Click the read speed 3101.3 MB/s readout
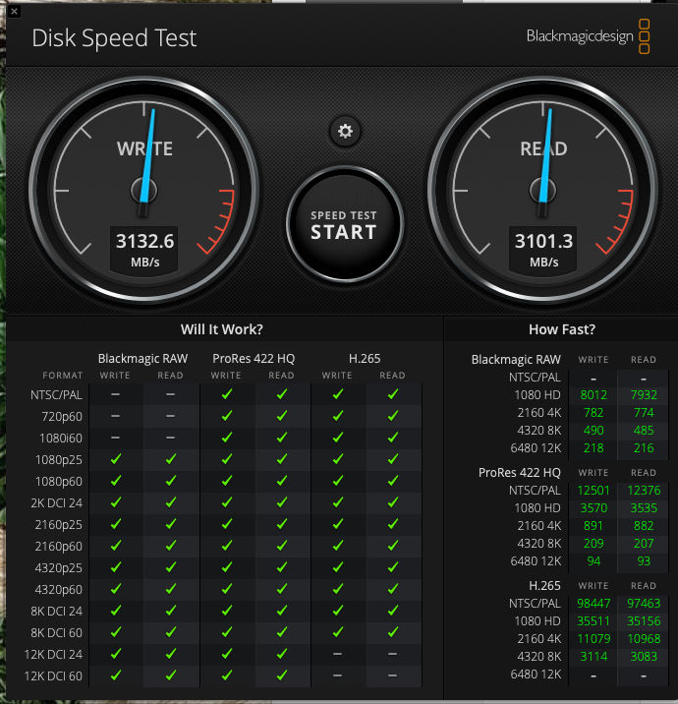This screenshot has width=678, height=704. tap(543, 250)
